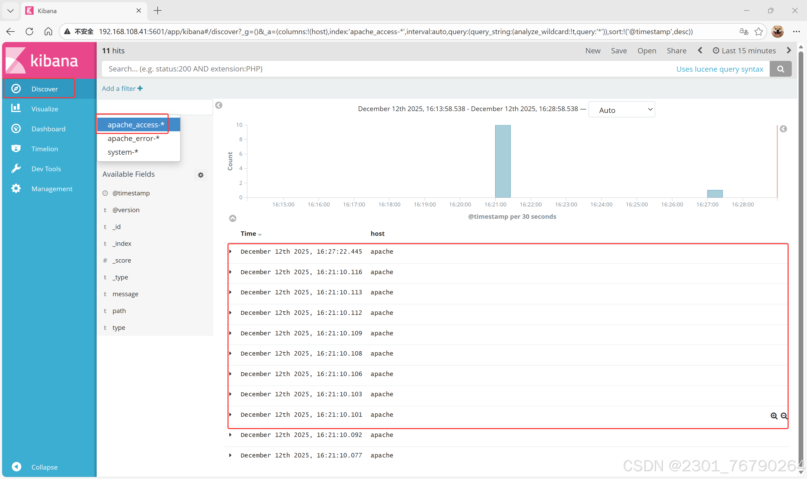Collapse the fields sidebar arrow

pos(219,105)
